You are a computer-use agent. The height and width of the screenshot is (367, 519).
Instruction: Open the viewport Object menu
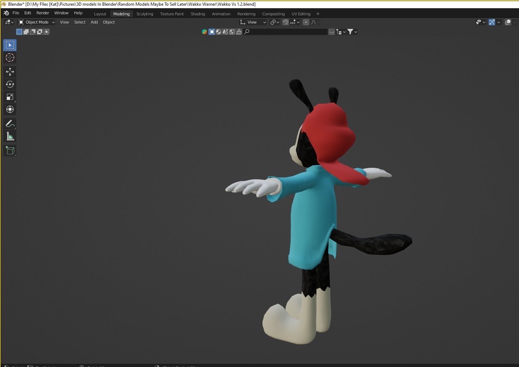[109, 22]
